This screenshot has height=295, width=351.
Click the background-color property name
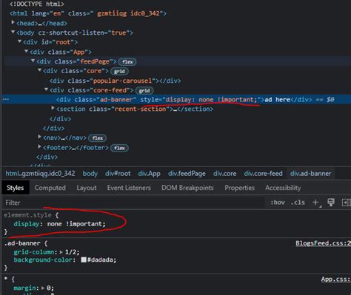[43, 260]
